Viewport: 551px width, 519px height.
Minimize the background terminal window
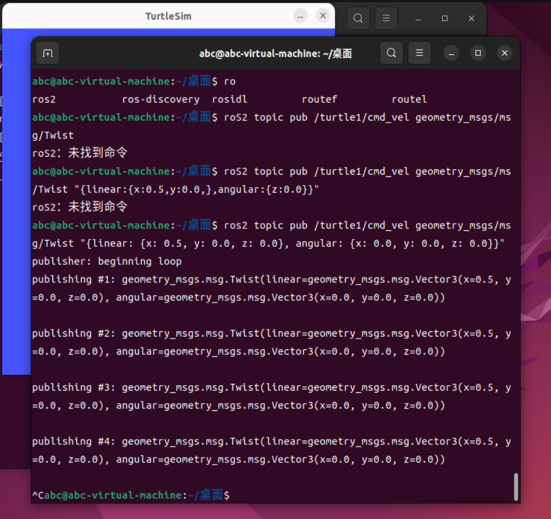pos(418,18)
